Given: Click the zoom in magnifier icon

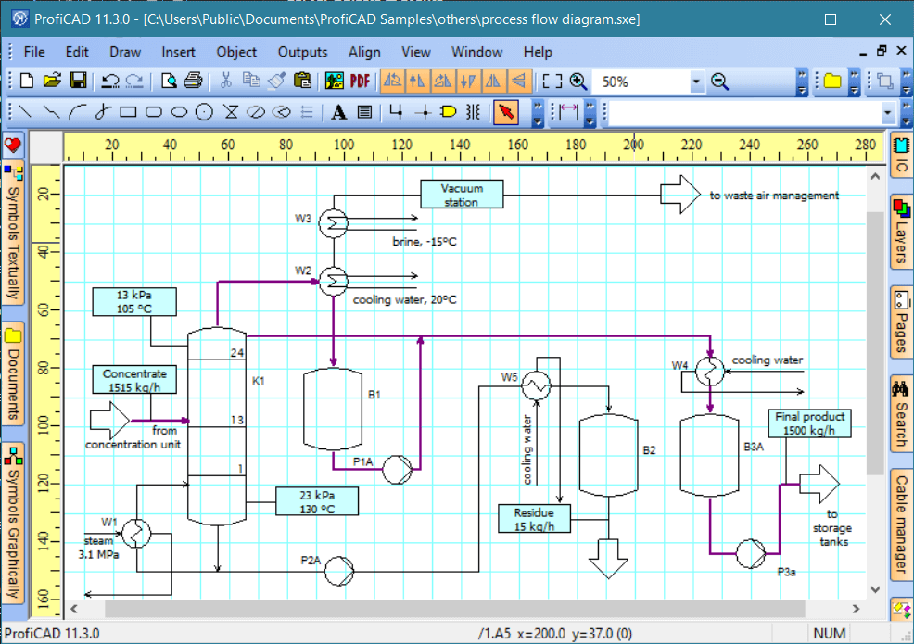Looking at the screenshot, I should [578, 82].
